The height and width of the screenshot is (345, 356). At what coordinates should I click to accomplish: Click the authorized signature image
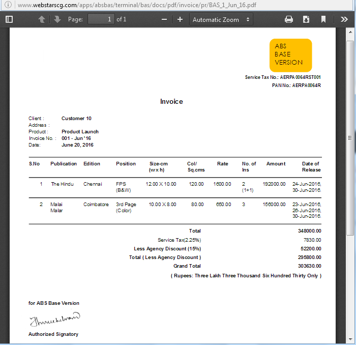tap(55, 319)
